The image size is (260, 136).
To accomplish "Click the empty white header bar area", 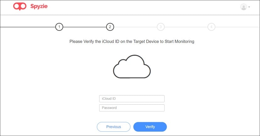I will click(x=141, y=7).
